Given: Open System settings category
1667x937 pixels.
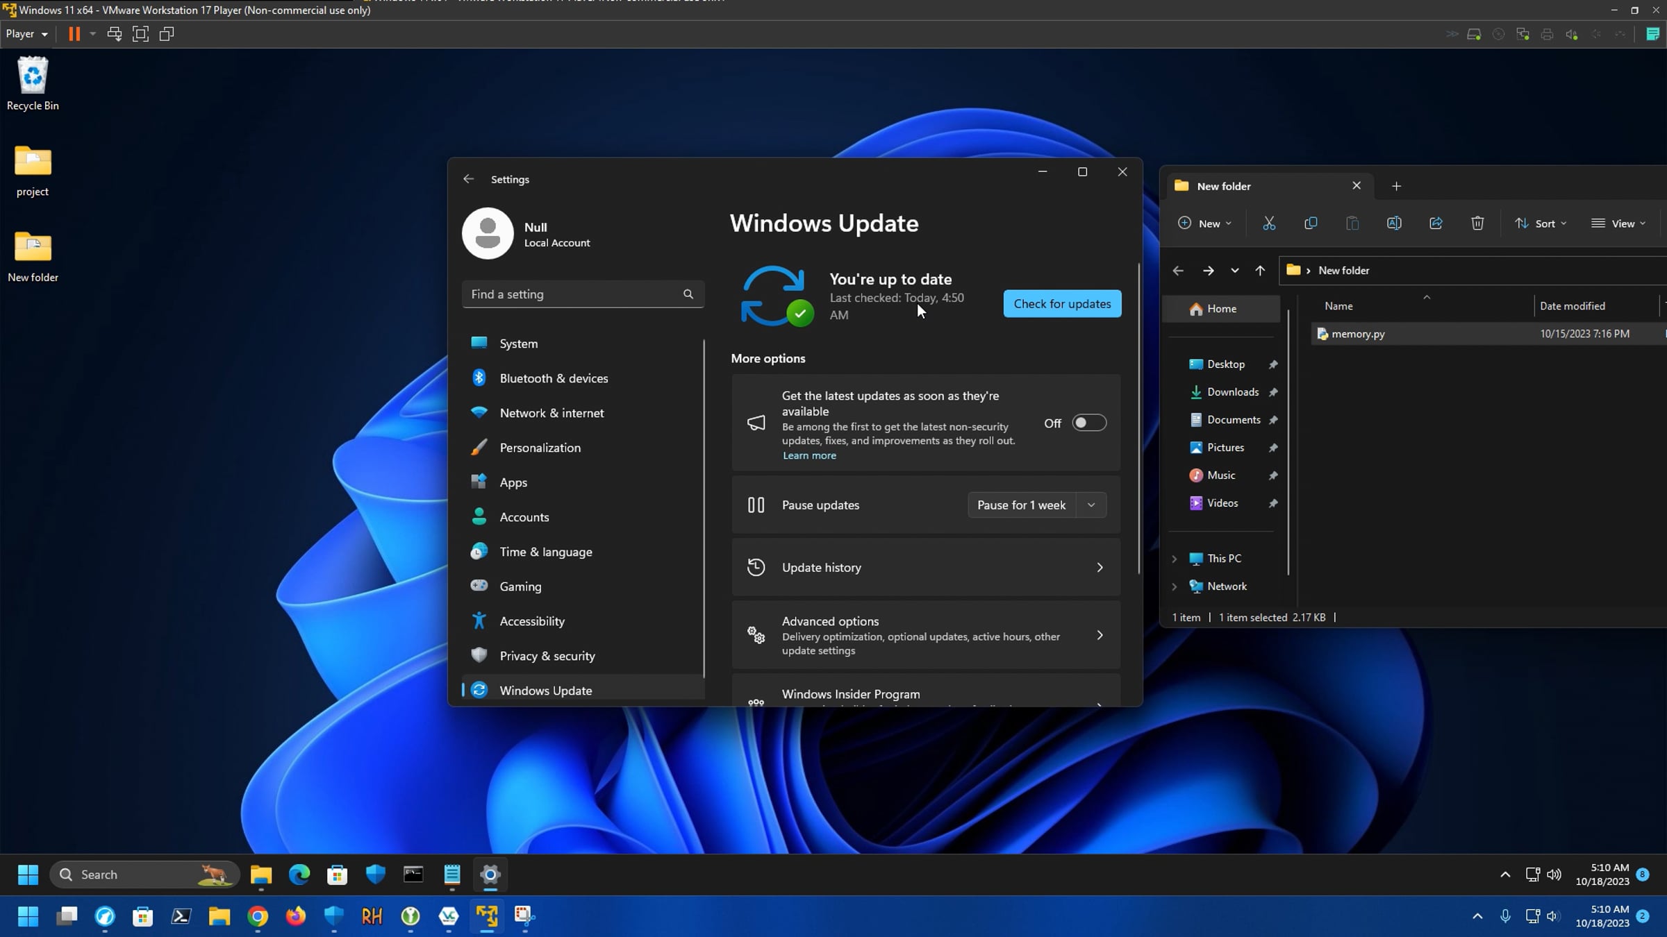Looking at the screenshot, I should [583, 344].
